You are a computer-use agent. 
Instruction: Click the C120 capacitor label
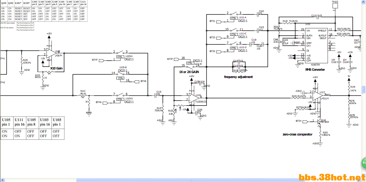pos(261,11)
